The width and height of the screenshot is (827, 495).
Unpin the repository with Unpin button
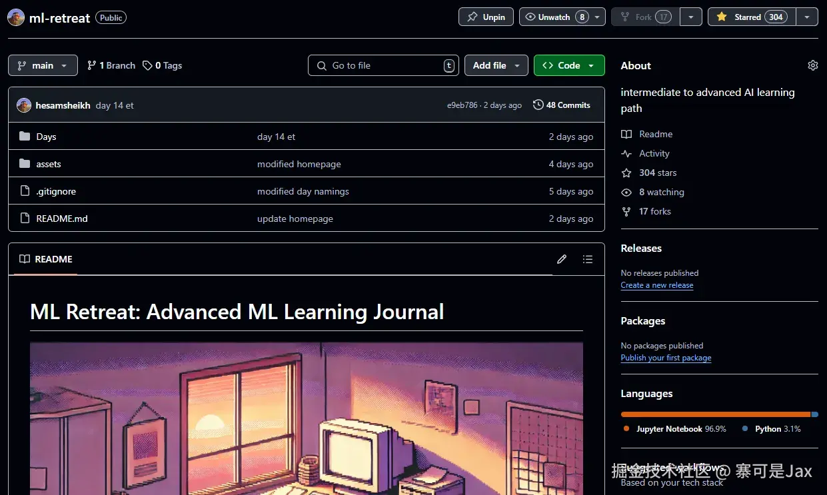(486, 17)
